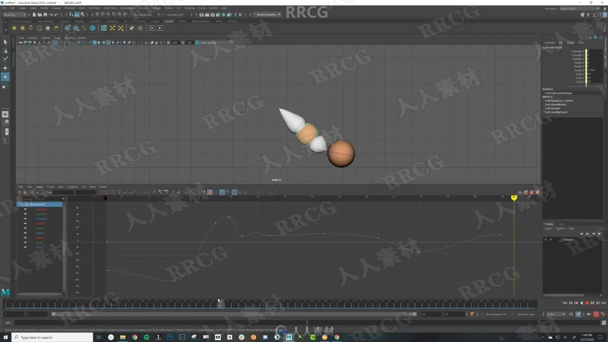The height and width of the screenshot is (342, 608).
Task: Click the yellow frame 31 time marker
Action: pyautogui.click(x=514, y=197)
